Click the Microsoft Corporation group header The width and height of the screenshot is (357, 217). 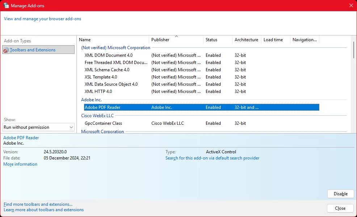tap(102, 131)
